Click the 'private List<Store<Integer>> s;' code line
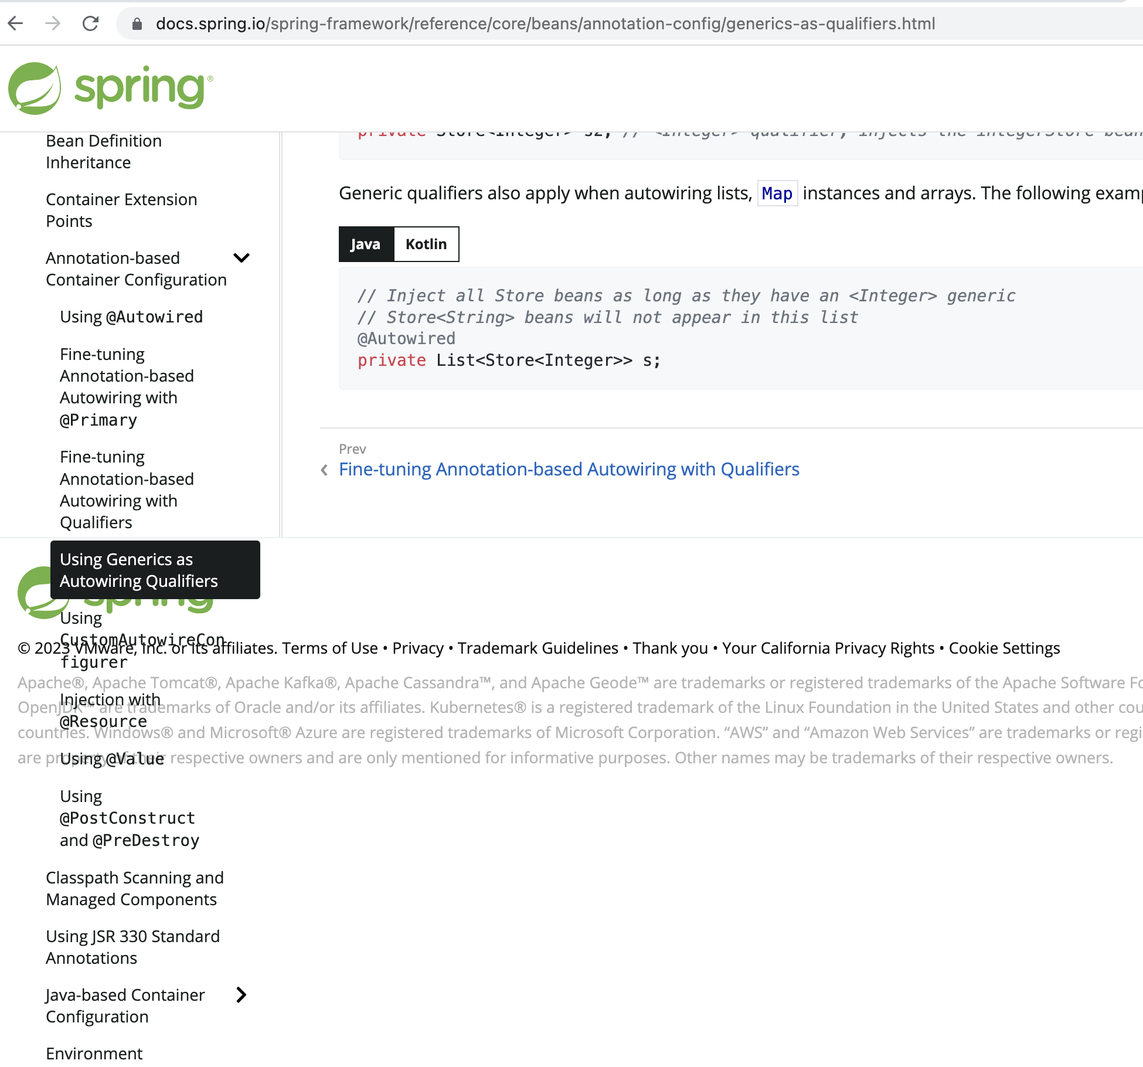 click(x=509, y=361)
